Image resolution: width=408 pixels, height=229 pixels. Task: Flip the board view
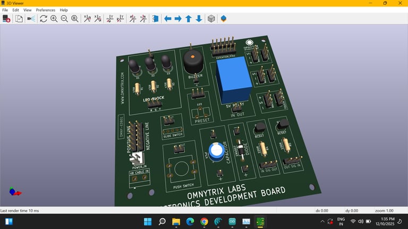pos(155,19)
